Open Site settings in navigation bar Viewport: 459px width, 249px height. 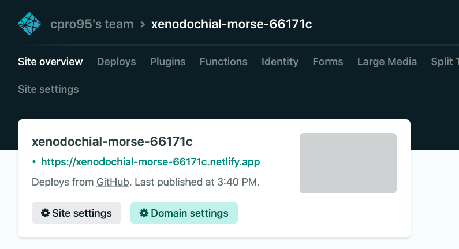(x=48, y=89)
